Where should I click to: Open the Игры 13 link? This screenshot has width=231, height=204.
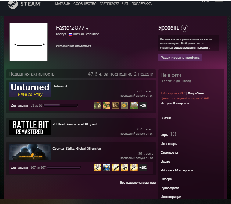click(168, 134)
